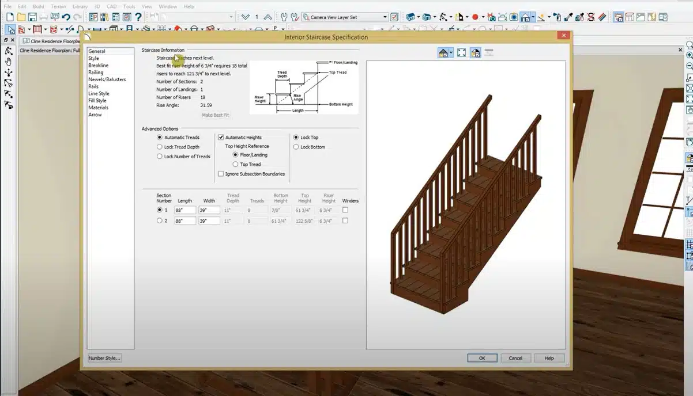Click the Fill Window icon above staircase preview
Screen dimensions: 693x396
tap(461, 53)
